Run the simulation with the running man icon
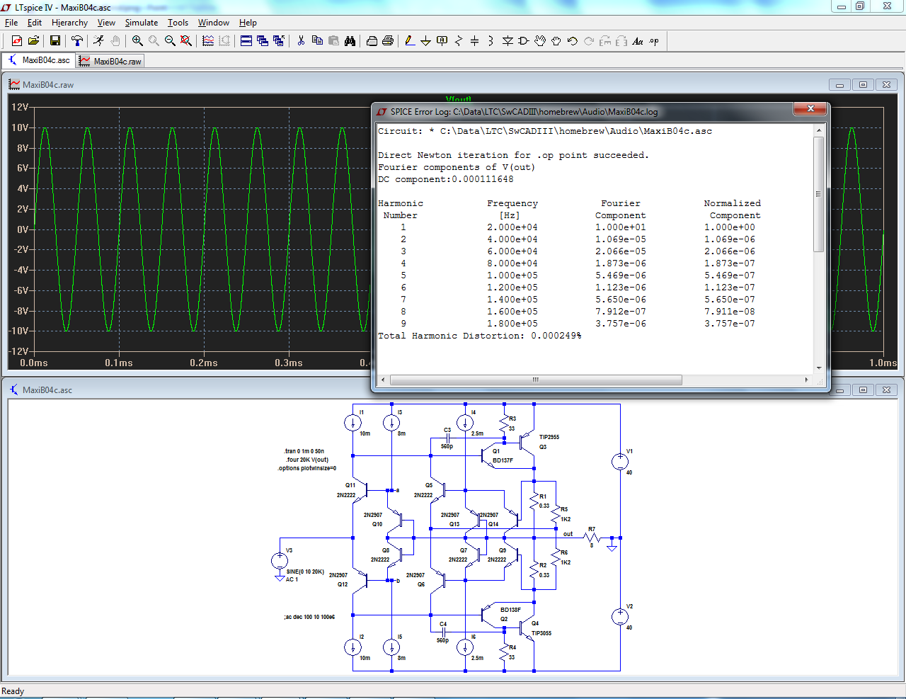 99,41
